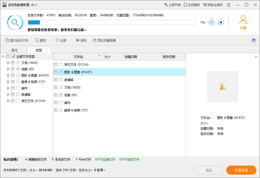The image size is (260, 178).
Task: Check the 文档 (1830) tree checkbox
Action: click(13, 63)
